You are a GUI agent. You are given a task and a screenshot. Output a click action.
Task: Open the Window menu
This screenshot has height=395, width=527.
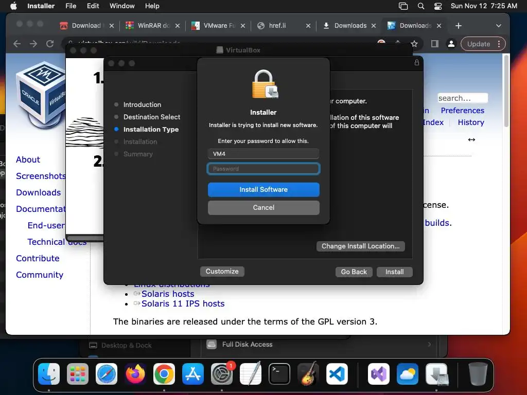tap(122, 6)
